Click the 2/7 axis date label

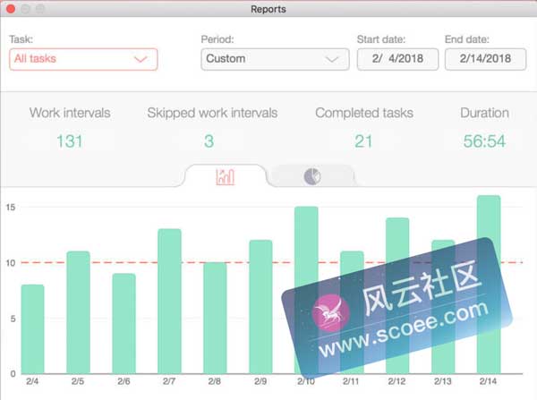169,381
